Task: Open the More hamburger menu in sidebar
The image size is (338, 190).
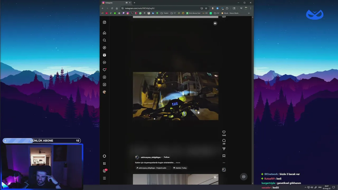Action: tap(104, 178)
